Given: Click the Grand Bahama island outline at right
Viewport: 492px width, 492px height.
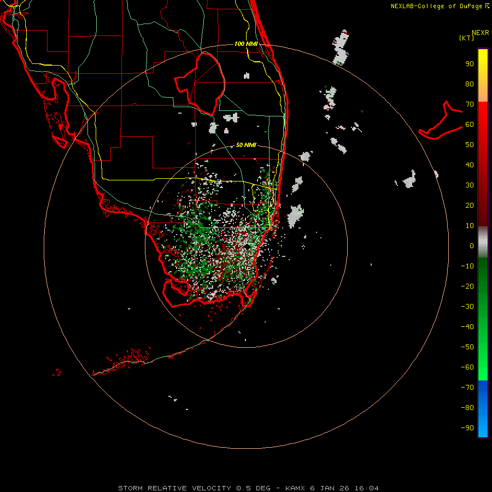Looking at the screenshot, I should pyautogui.click(x=440, y=120).
